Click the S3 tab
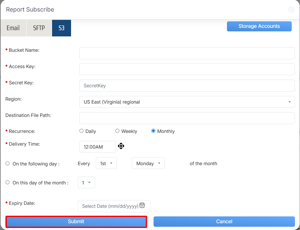 tap(62, 28)
